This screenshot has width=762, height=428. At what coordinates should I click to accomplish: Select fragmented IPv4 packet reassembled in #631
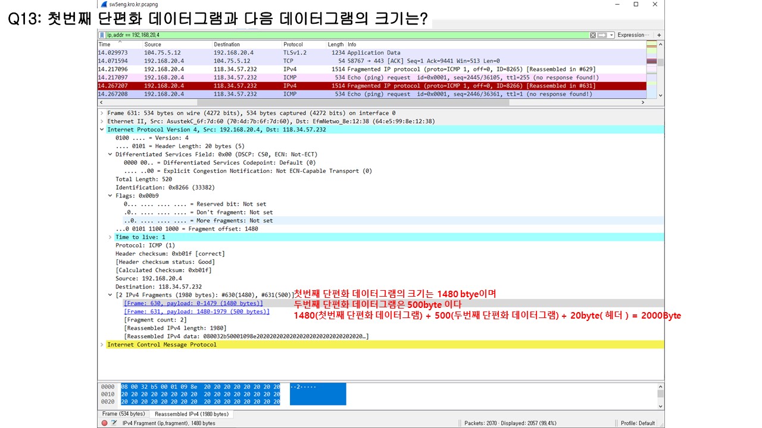pos(371,86)
